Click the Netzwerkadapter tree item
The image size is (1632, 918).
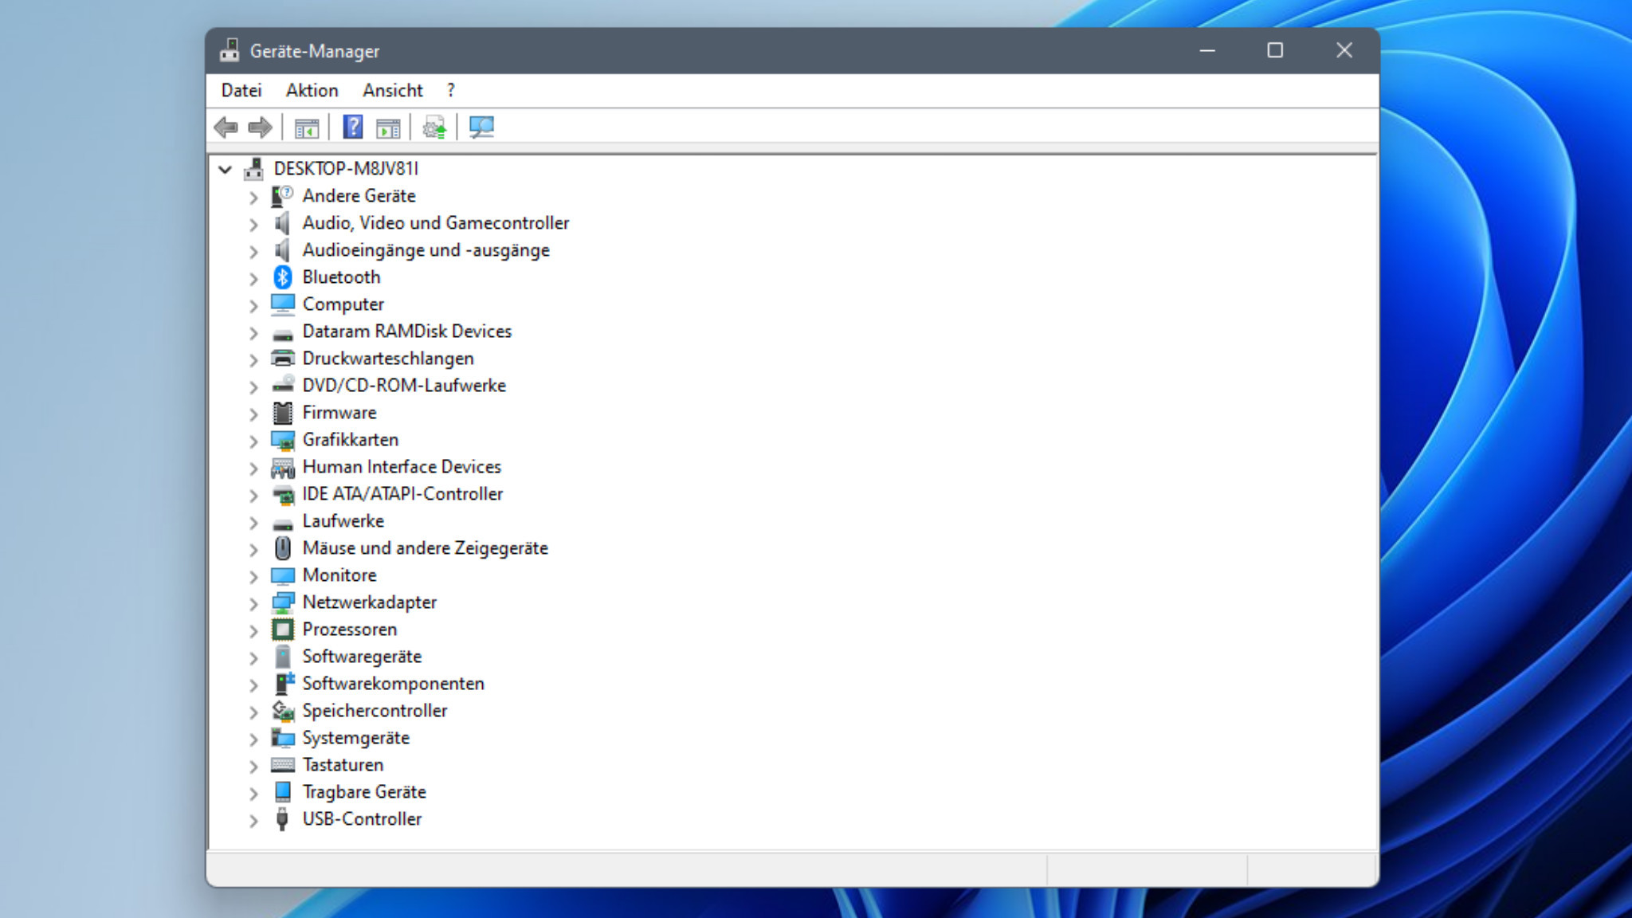pyautogui.click(x=370, y=602)
